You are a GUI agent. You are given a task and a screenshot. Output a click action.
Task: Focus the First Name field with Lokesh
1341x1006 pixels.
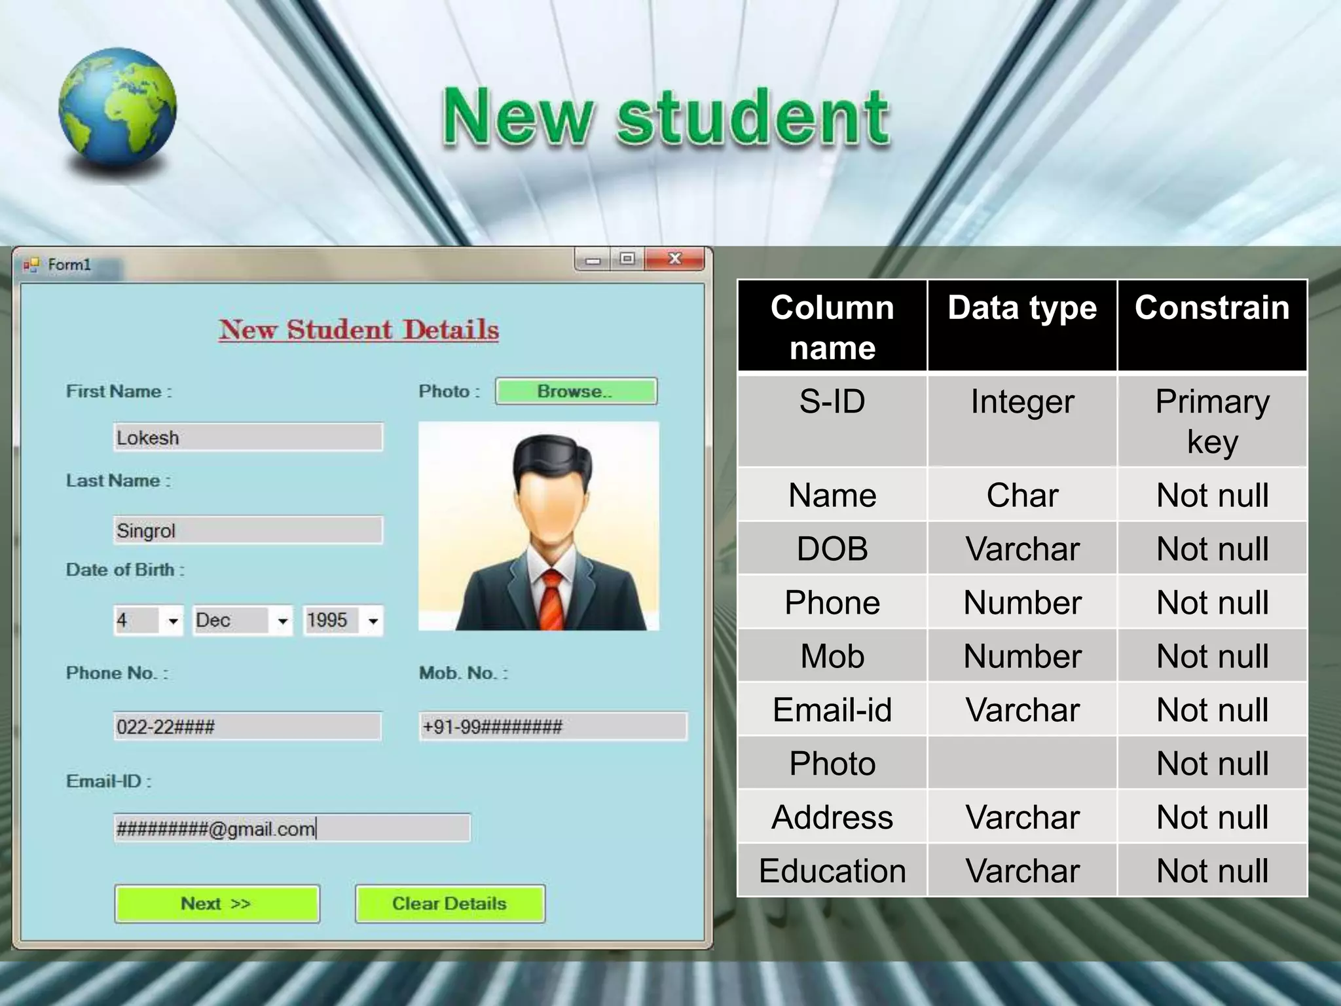pyautogui.click(x=248, y=437)
